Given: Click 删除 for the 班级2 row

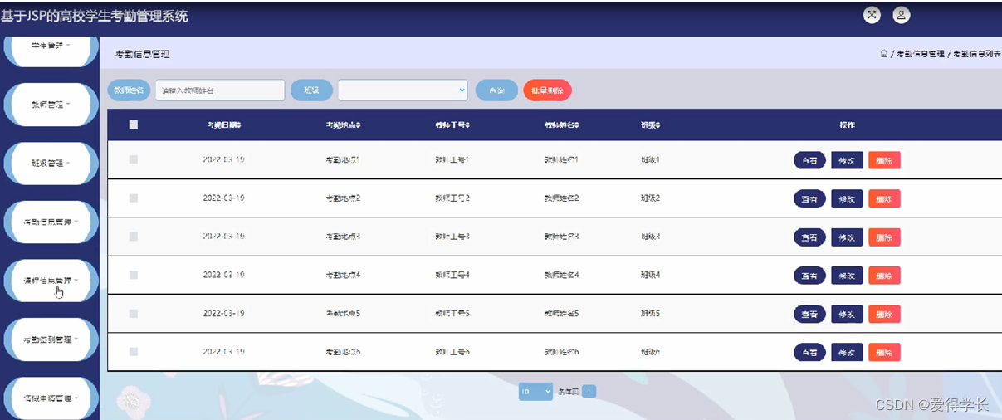Looking at the screenshot, I should tap(884, 198).
